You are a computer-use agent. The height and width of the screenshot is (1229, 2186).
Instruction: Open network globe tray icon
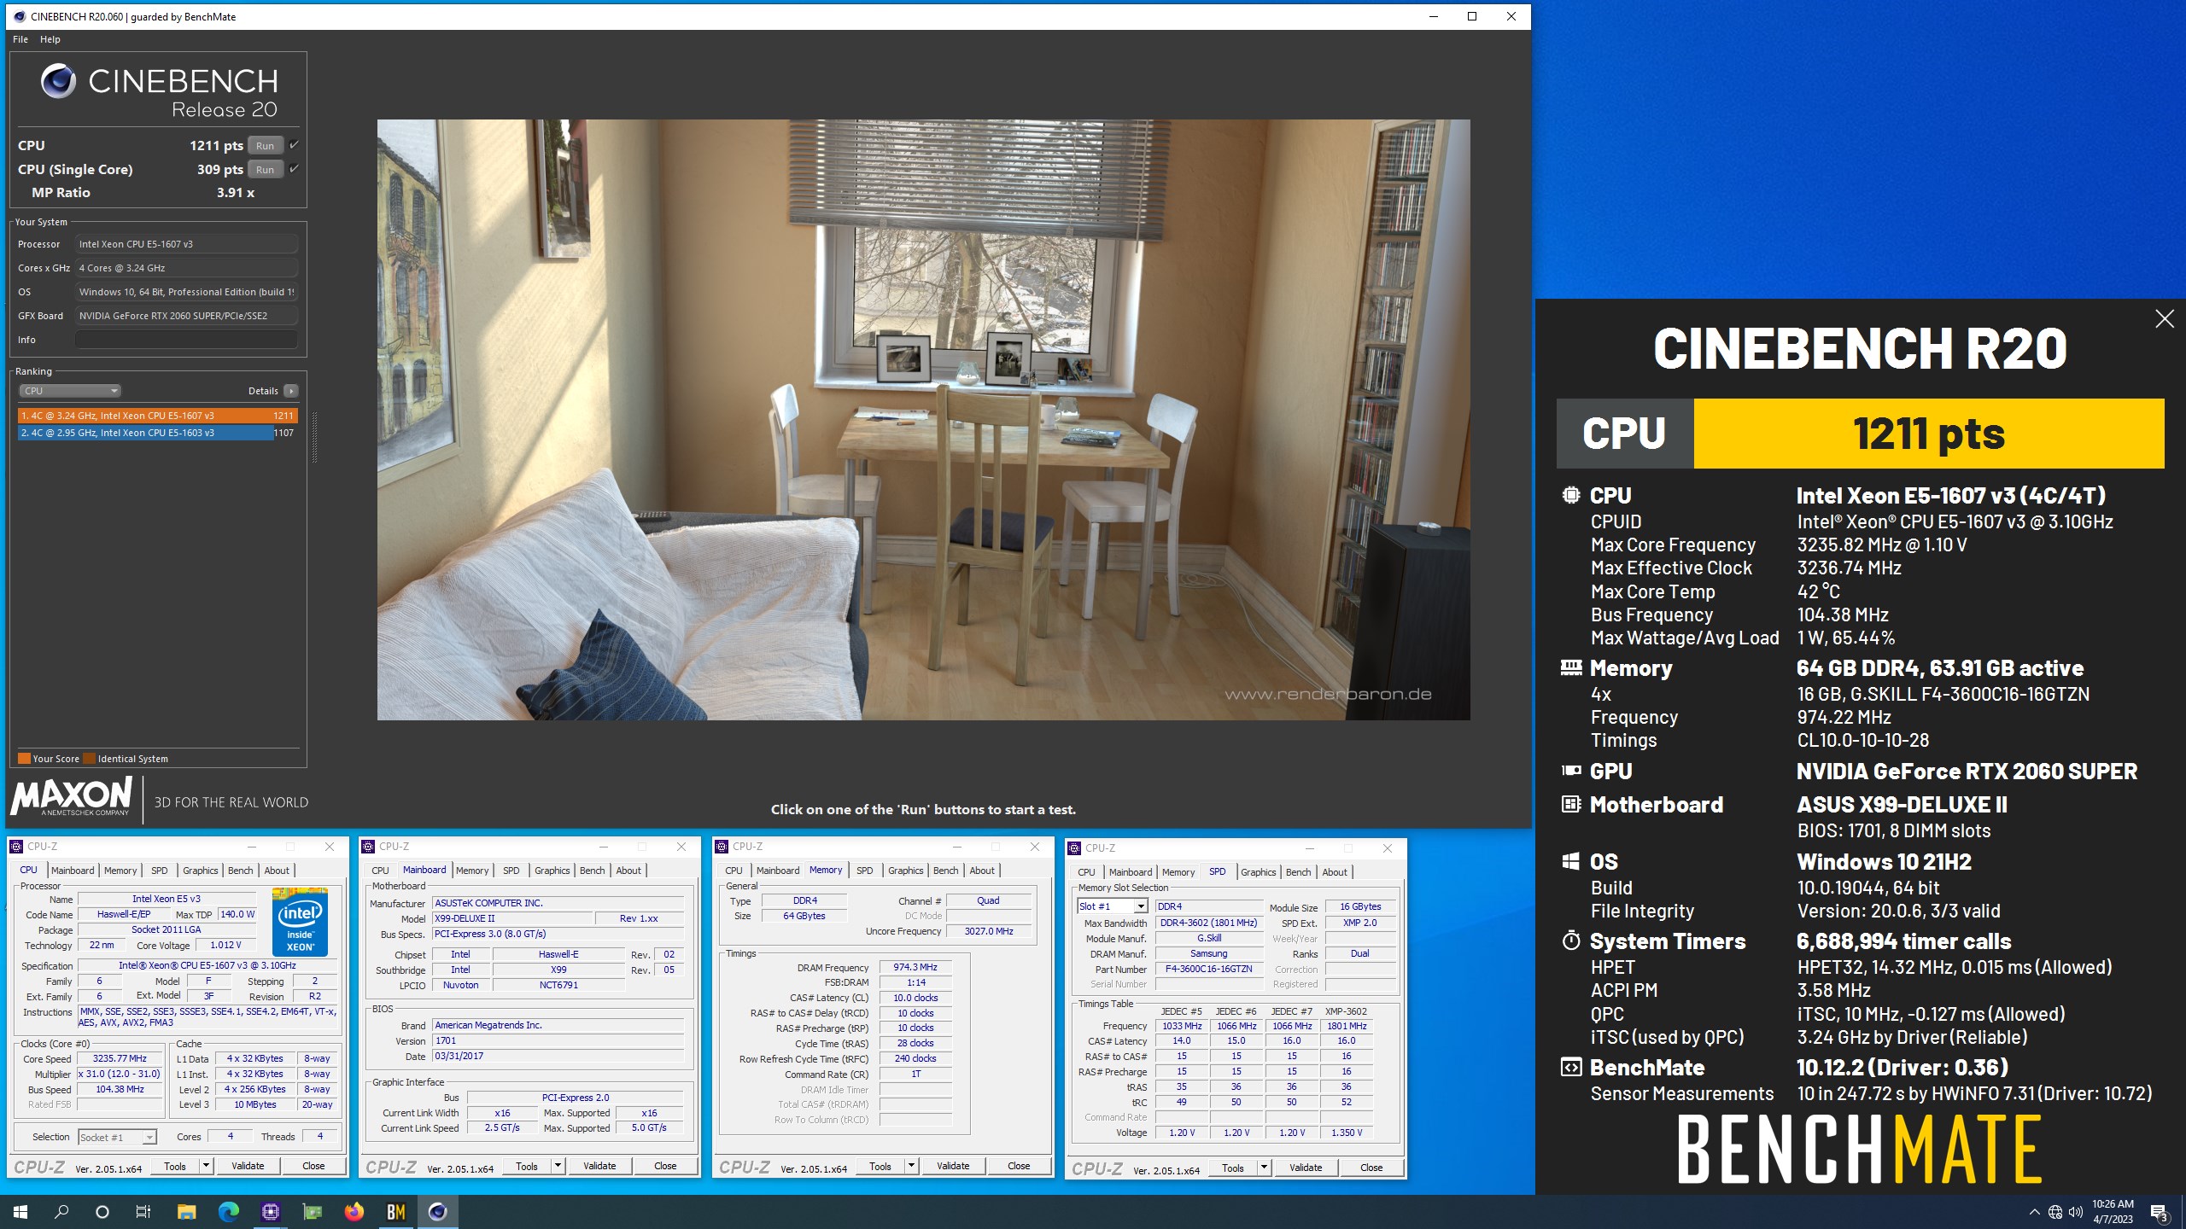[x=2055, y=1212]
